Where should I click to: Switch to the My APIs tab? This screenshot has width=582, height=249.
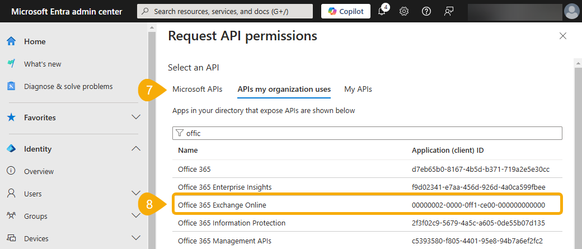pyautogui.click(x=358, y=89)
